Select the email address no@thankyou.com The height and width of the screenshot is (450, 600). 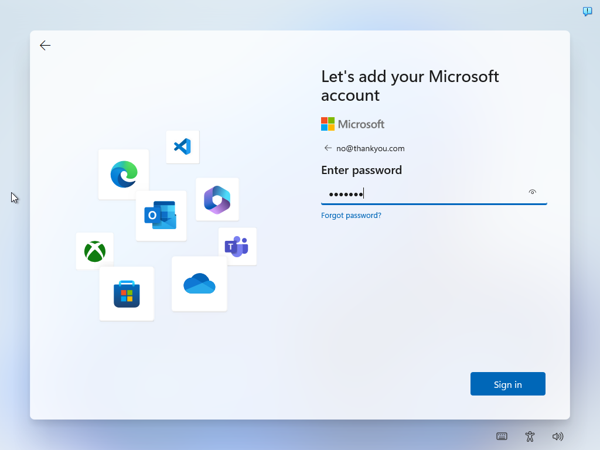tap(369, 148)
